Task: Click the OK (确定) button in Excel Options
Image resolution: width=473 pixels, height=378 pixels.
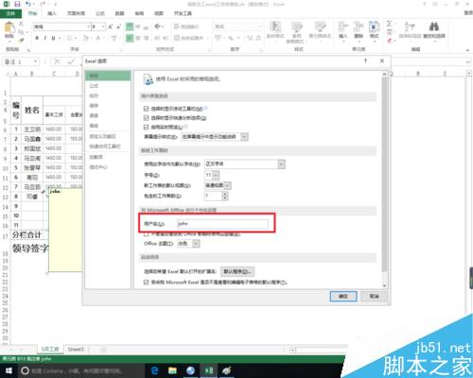Action: pyautogui.click(x=343, y=296)
